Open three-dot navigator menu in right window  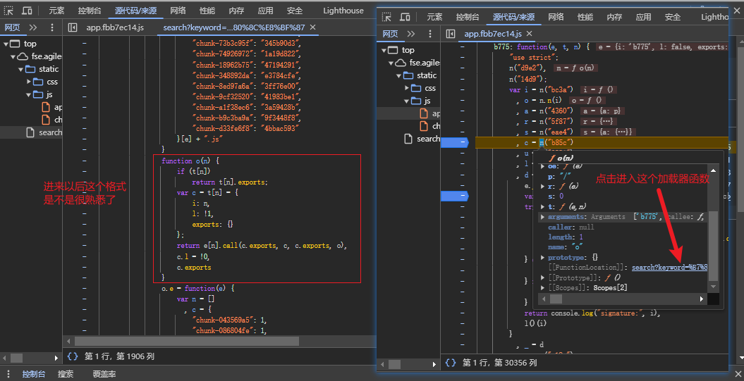(430, 34)
